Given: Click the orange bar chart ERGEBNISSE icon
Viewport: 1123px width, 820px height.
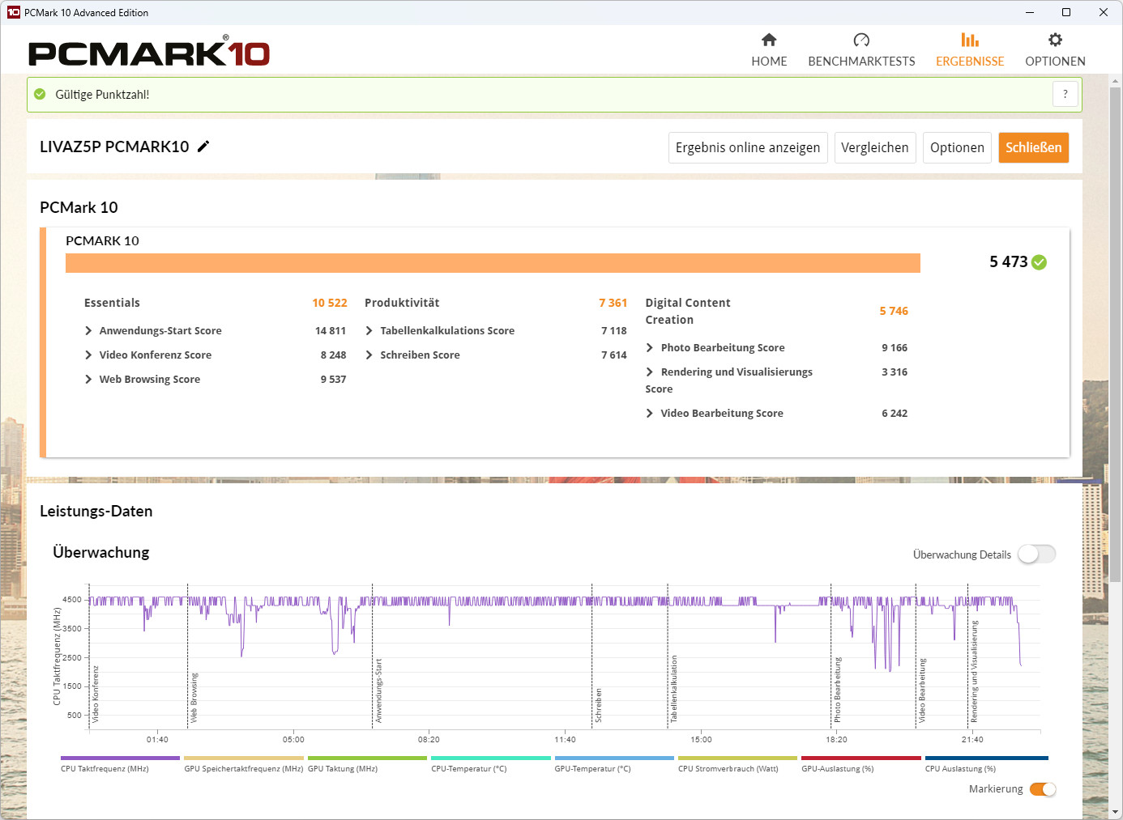Looking at the screenshot, I should coord(970,39).
